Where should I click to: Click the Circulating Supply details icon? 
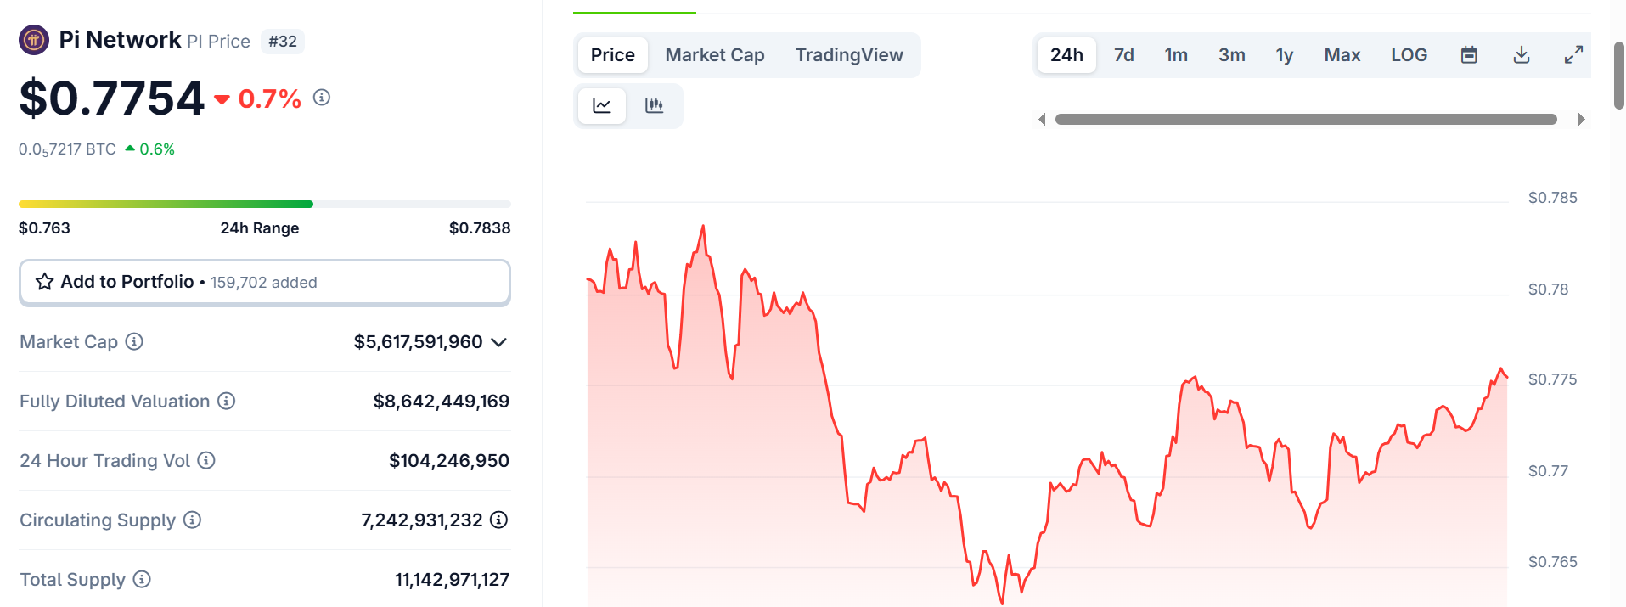(499, 520)
